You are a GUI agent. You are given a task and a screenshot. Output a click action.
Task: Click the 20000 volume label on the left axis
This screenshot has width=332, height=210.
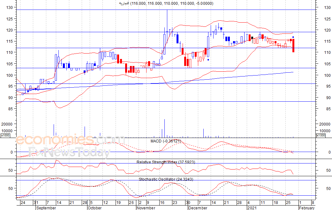click(x=7, y=124)
